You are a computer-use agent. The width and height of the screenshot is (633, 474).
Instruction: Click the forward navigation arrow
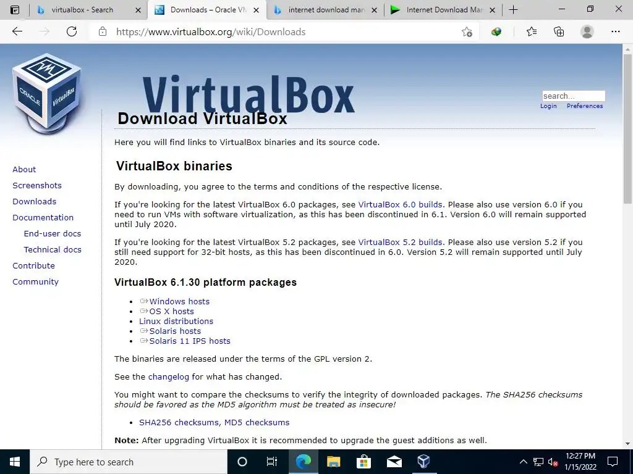point(45,31)
